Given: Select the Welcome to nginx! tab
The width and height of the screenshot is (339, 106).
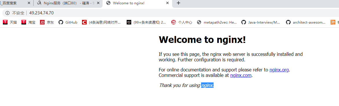Looking at the screenshot, I should (x=137, y=3).
